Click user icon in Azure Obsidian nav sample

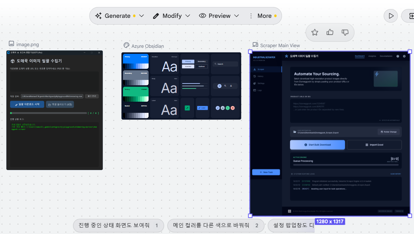[231, 86]
